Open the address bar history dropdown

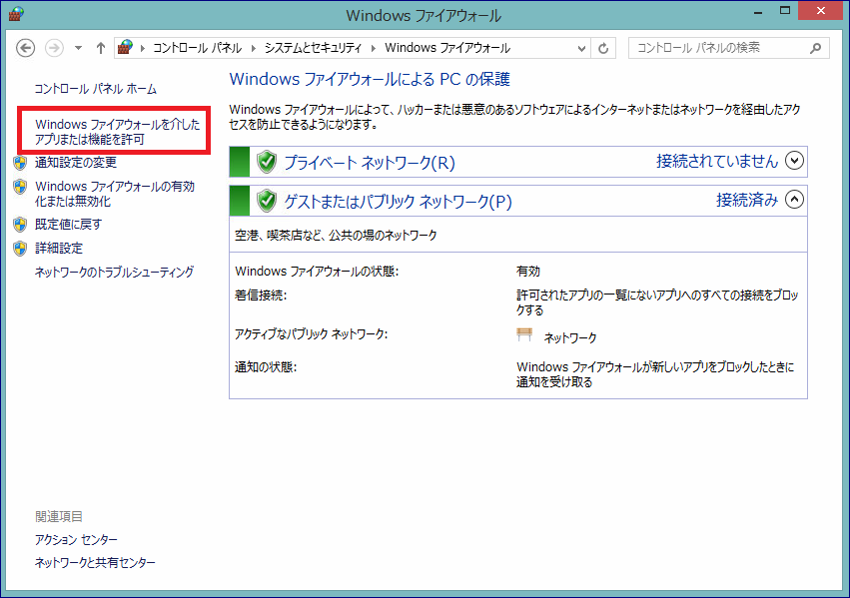(581, 48)
